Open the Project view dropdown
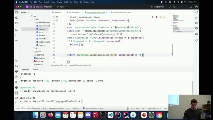This screenshot has width=213, height=120. pyautogui.click(x=25, y=12)
